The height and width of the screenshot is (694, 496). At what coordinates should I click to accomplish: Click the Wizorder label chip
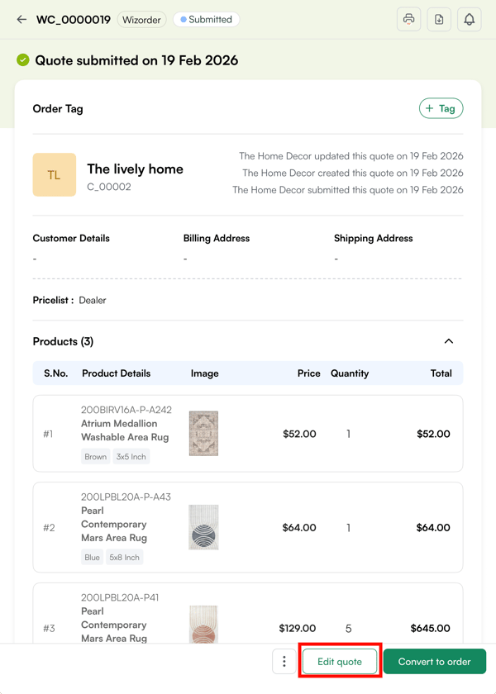[x=141, y=19]
